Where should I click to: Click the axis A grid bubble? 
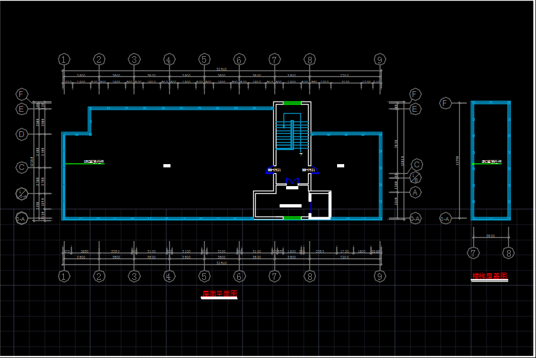click(x=415, y=193)
